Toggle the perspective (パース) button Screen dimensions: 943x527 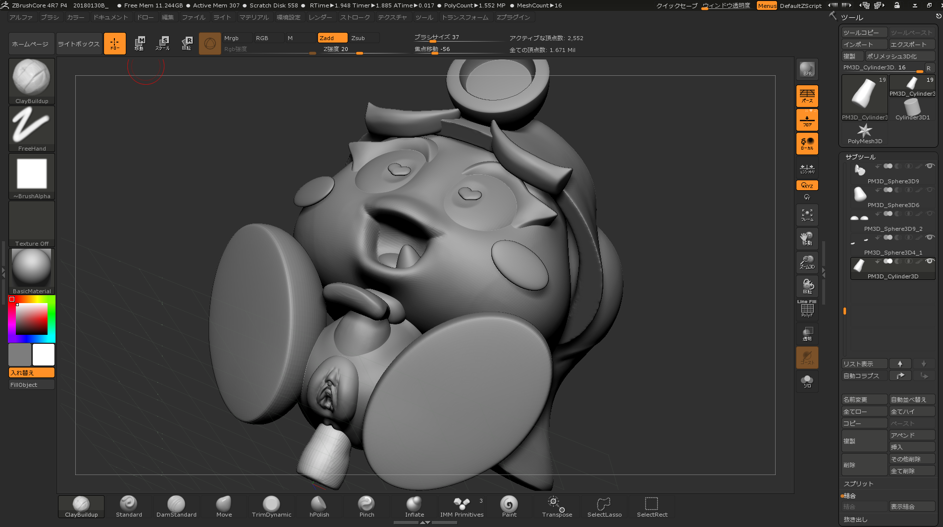click(807, 96)
